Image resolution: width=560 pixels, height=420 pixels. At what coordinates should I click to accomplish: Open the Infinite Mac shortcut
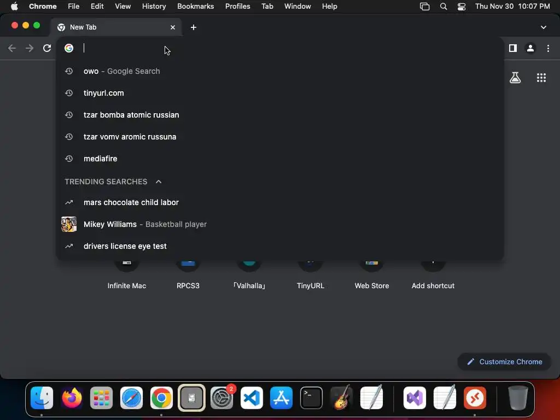126,276
